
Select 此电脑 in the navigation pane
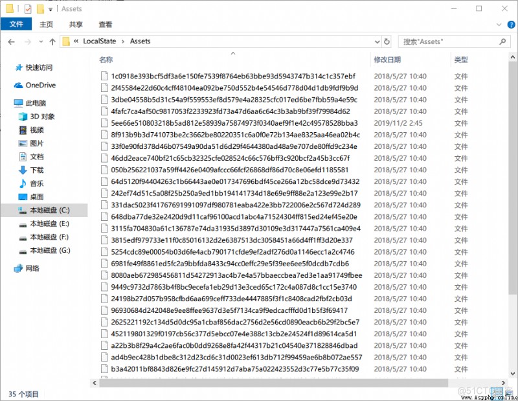pyautogui.click(x=30, y=103)
